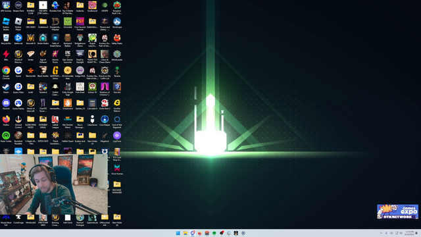Launch Backpack Battles from the desktop
The height and width of the screenshot is (237, 421).
(x=68, y=40)
